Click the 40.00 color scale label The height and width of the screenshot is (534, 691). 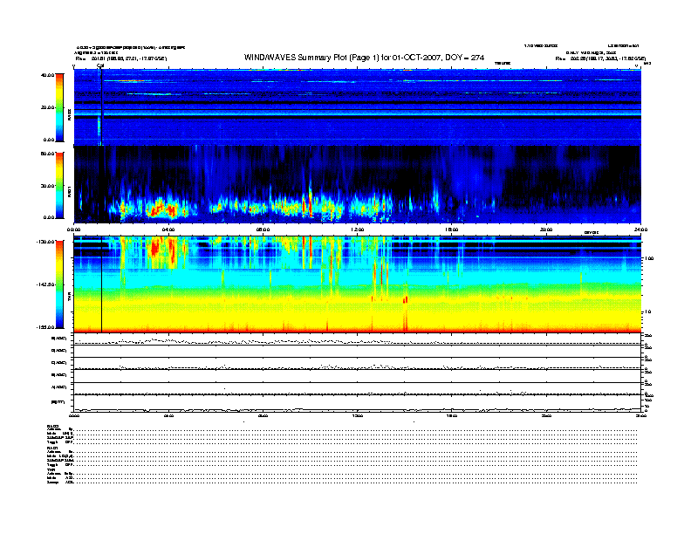click(x=47, y=75)
